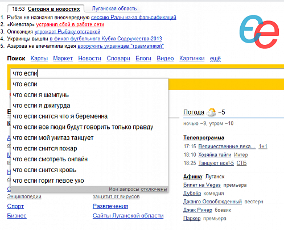Open the Афиша heading link
Image resolution: width=284 pixels, height=230 pixels.
pyautogui.click(x=192, y=177)
